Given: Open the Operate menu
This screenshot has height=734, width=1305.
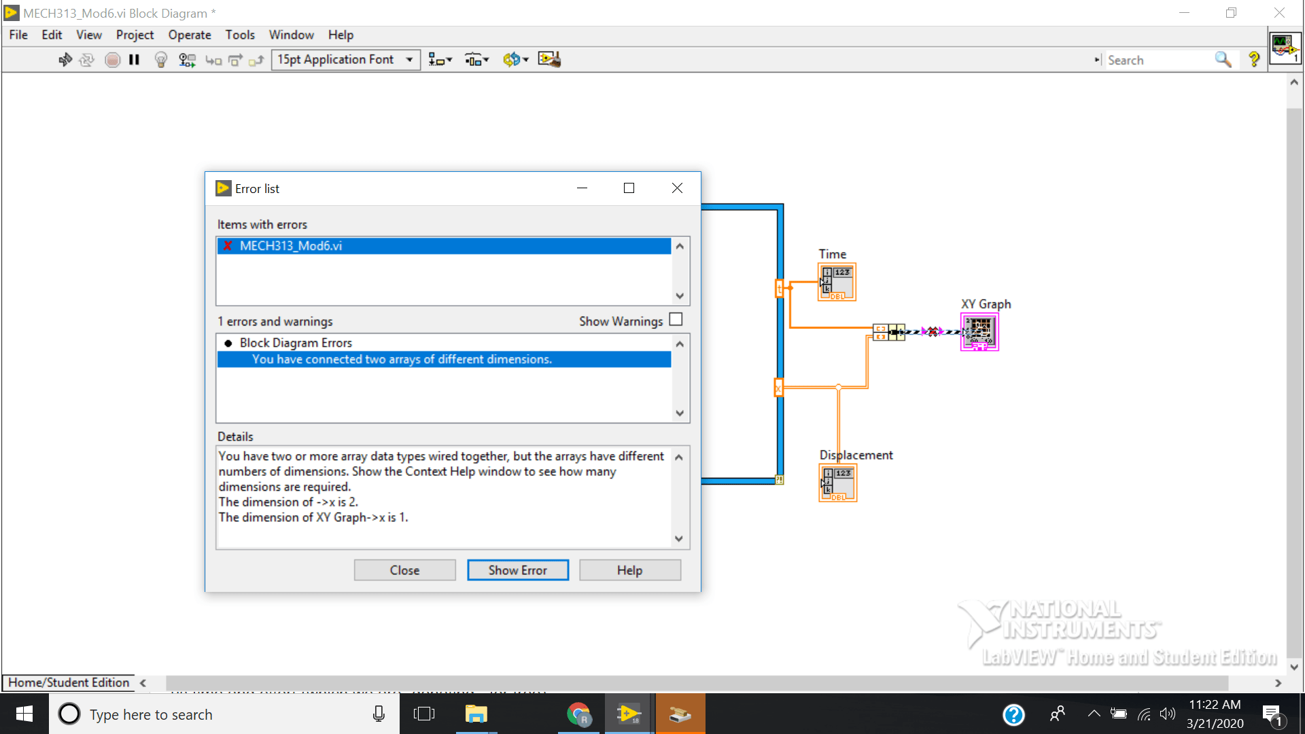Looking at the screenshot, I should tap(190, 35).
